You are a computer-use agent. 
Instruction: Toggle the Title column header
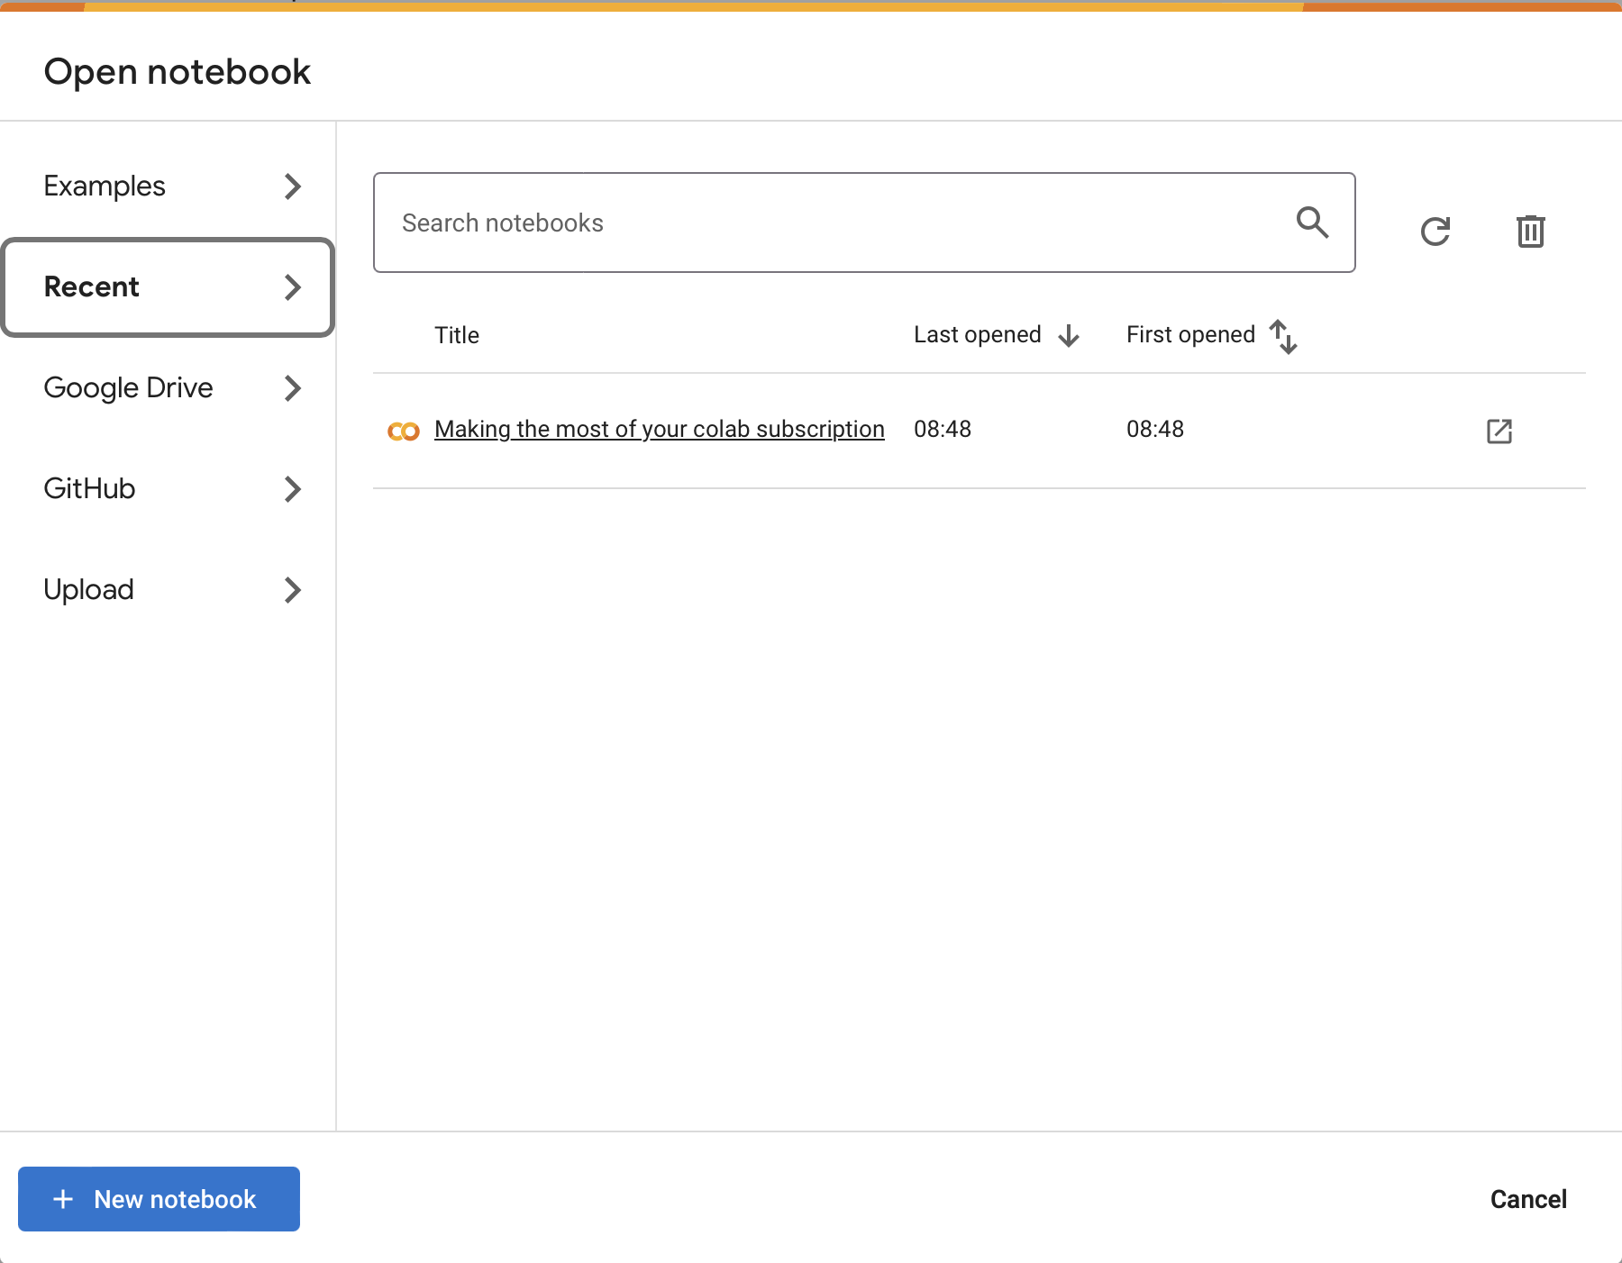457,334
